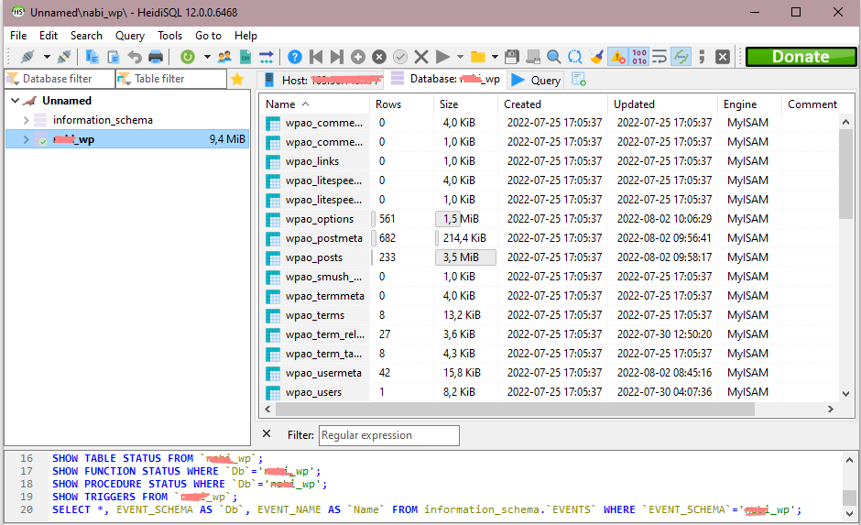The image size is (861, 525).
Task: Select the wpao_users table row
Action: (x=549, y=391)
